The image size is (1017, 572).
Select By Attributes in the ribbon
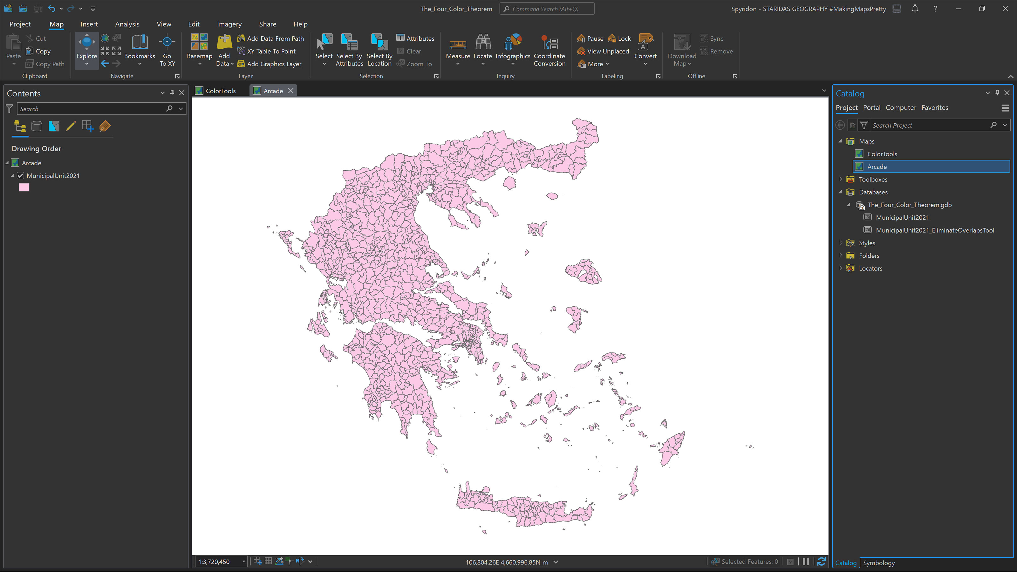(x=349, y=49)
